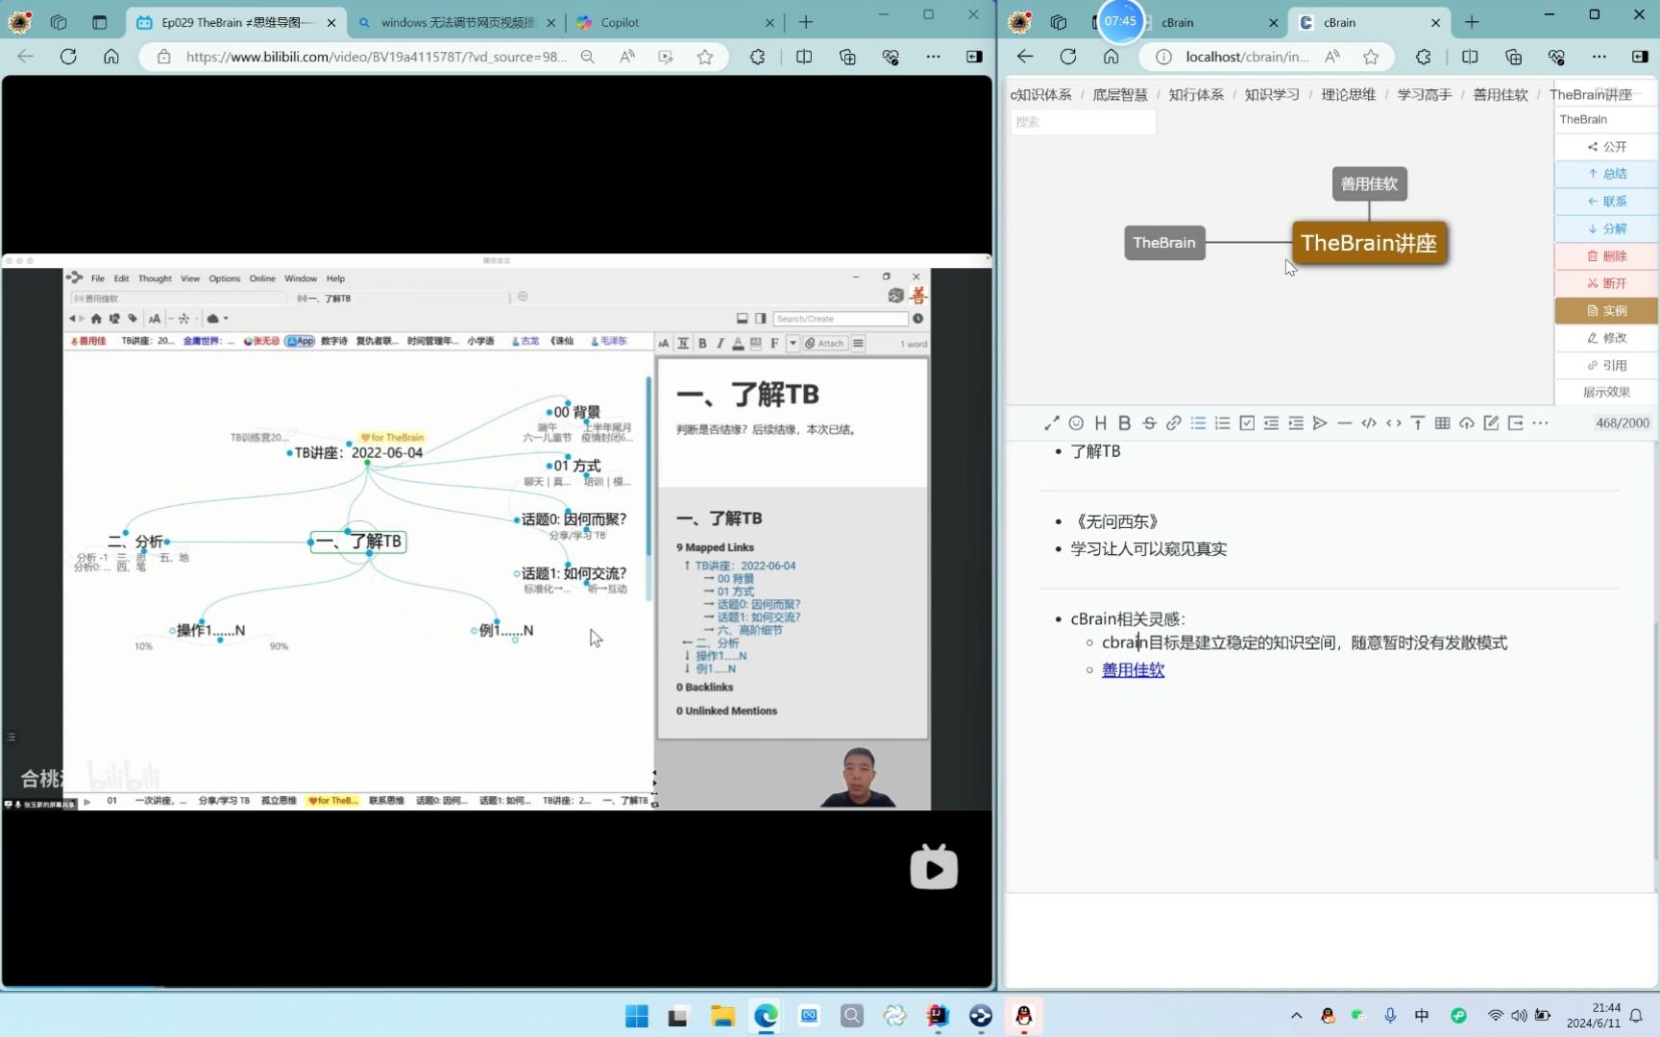
Task: Open the QQ penguin app on taskbar
Action: click(1024, 1016)
